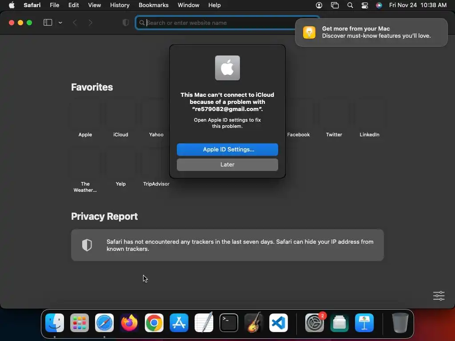The width and height of the screenshot is (455, 341).
Task: Open the View menu
Action: click(94, 5)
